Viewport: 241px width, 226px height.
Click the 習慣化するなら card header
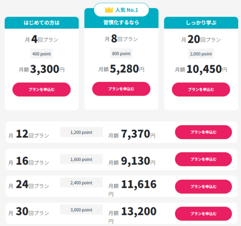pos(121,22)
